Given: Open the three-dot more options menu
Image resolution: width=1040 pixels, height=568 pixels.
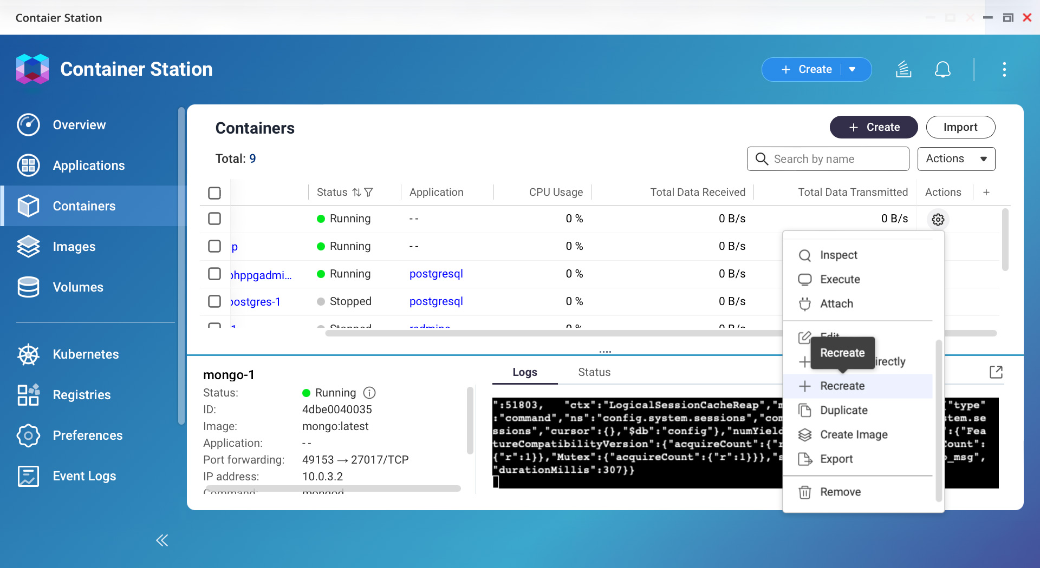Looking at the screenshot, I should [x=1004, y=70].
